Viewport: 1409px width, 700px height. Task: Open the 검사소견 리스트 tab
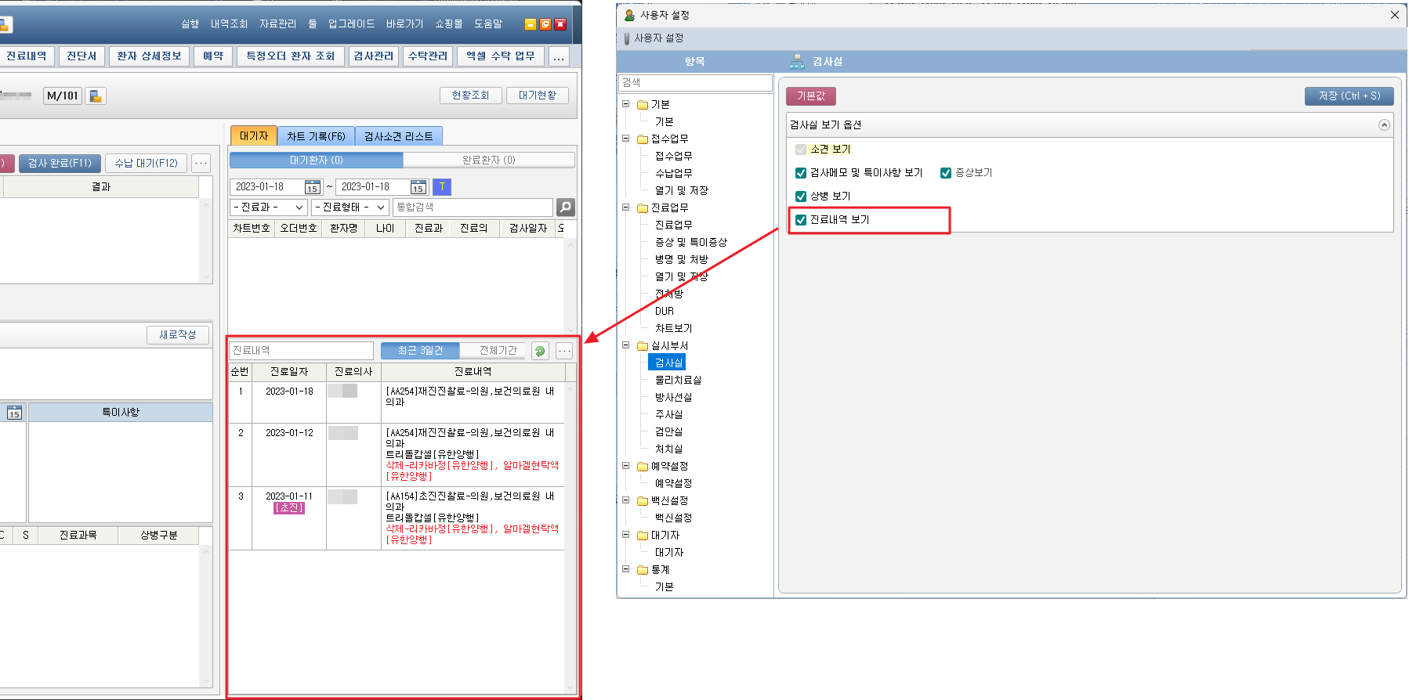click(398, 136)
